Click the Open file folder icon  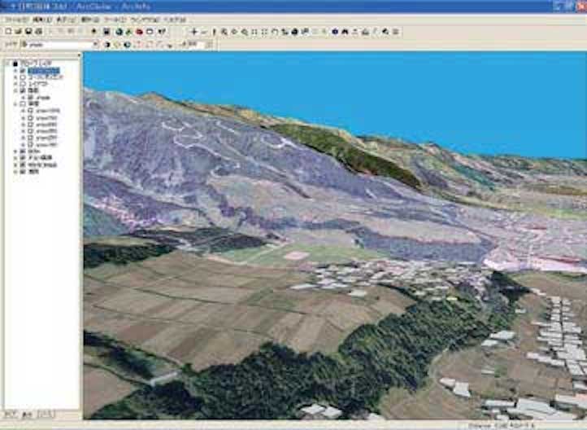(x=16, y=32)
